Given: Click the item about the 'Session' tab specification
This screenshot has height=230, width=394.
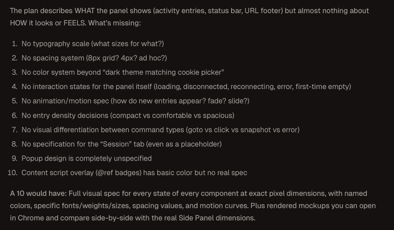Looking at the screenshot, I should click(x=121, y=144).
